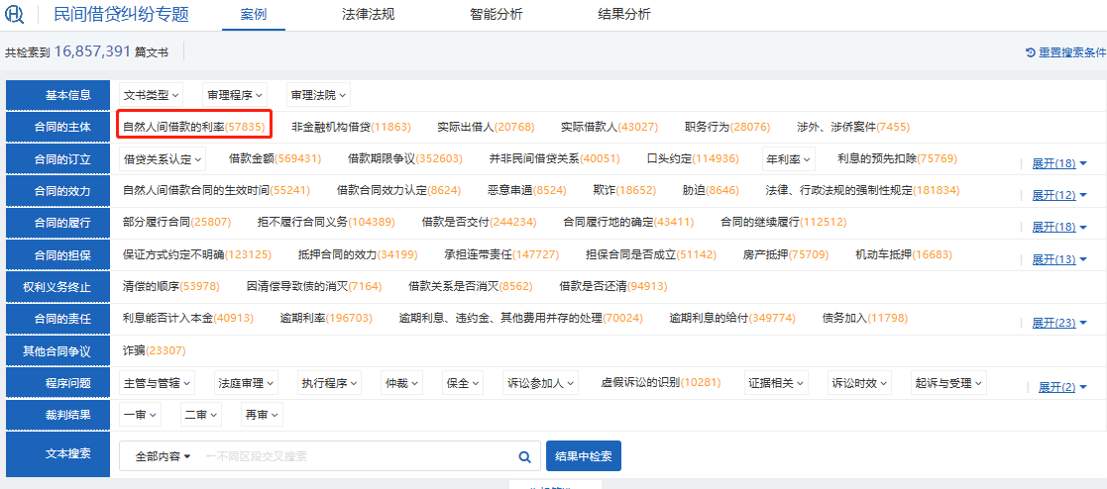Open the 结果分析 tab

click(624, 15)
